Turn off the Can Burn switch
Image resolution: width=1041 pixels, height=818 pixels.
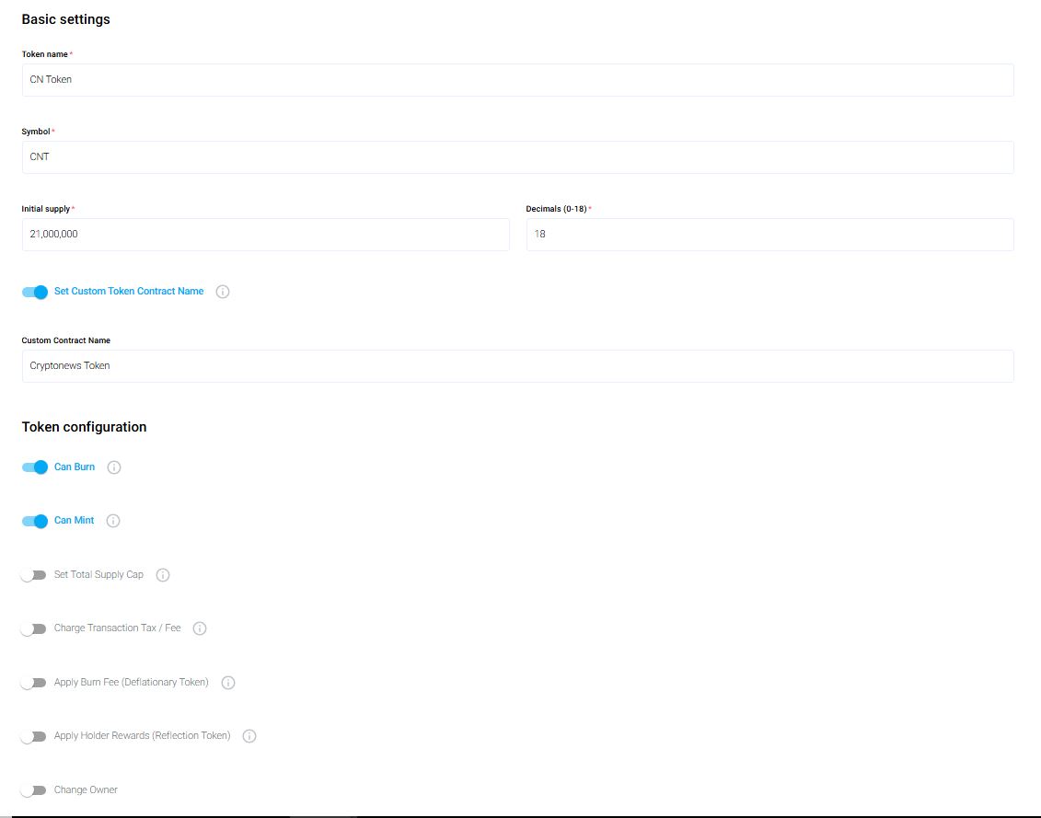(x=34, y=467)
